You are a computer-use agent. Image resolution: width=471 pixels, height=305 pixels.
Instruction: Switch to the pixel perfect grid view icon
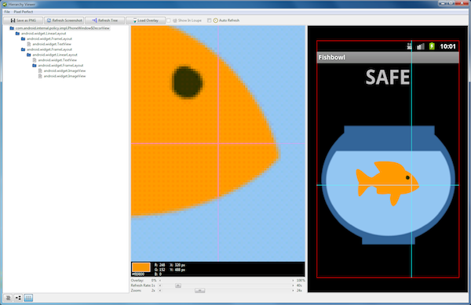tap(28, 297)
